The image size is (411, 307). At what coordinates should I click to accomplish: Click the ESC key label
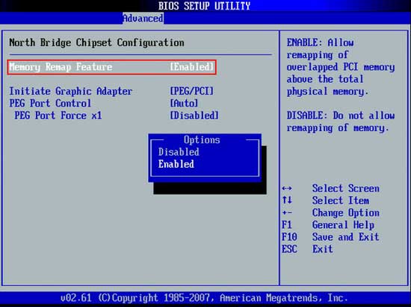pyautogui.click(x=289, y=249)
